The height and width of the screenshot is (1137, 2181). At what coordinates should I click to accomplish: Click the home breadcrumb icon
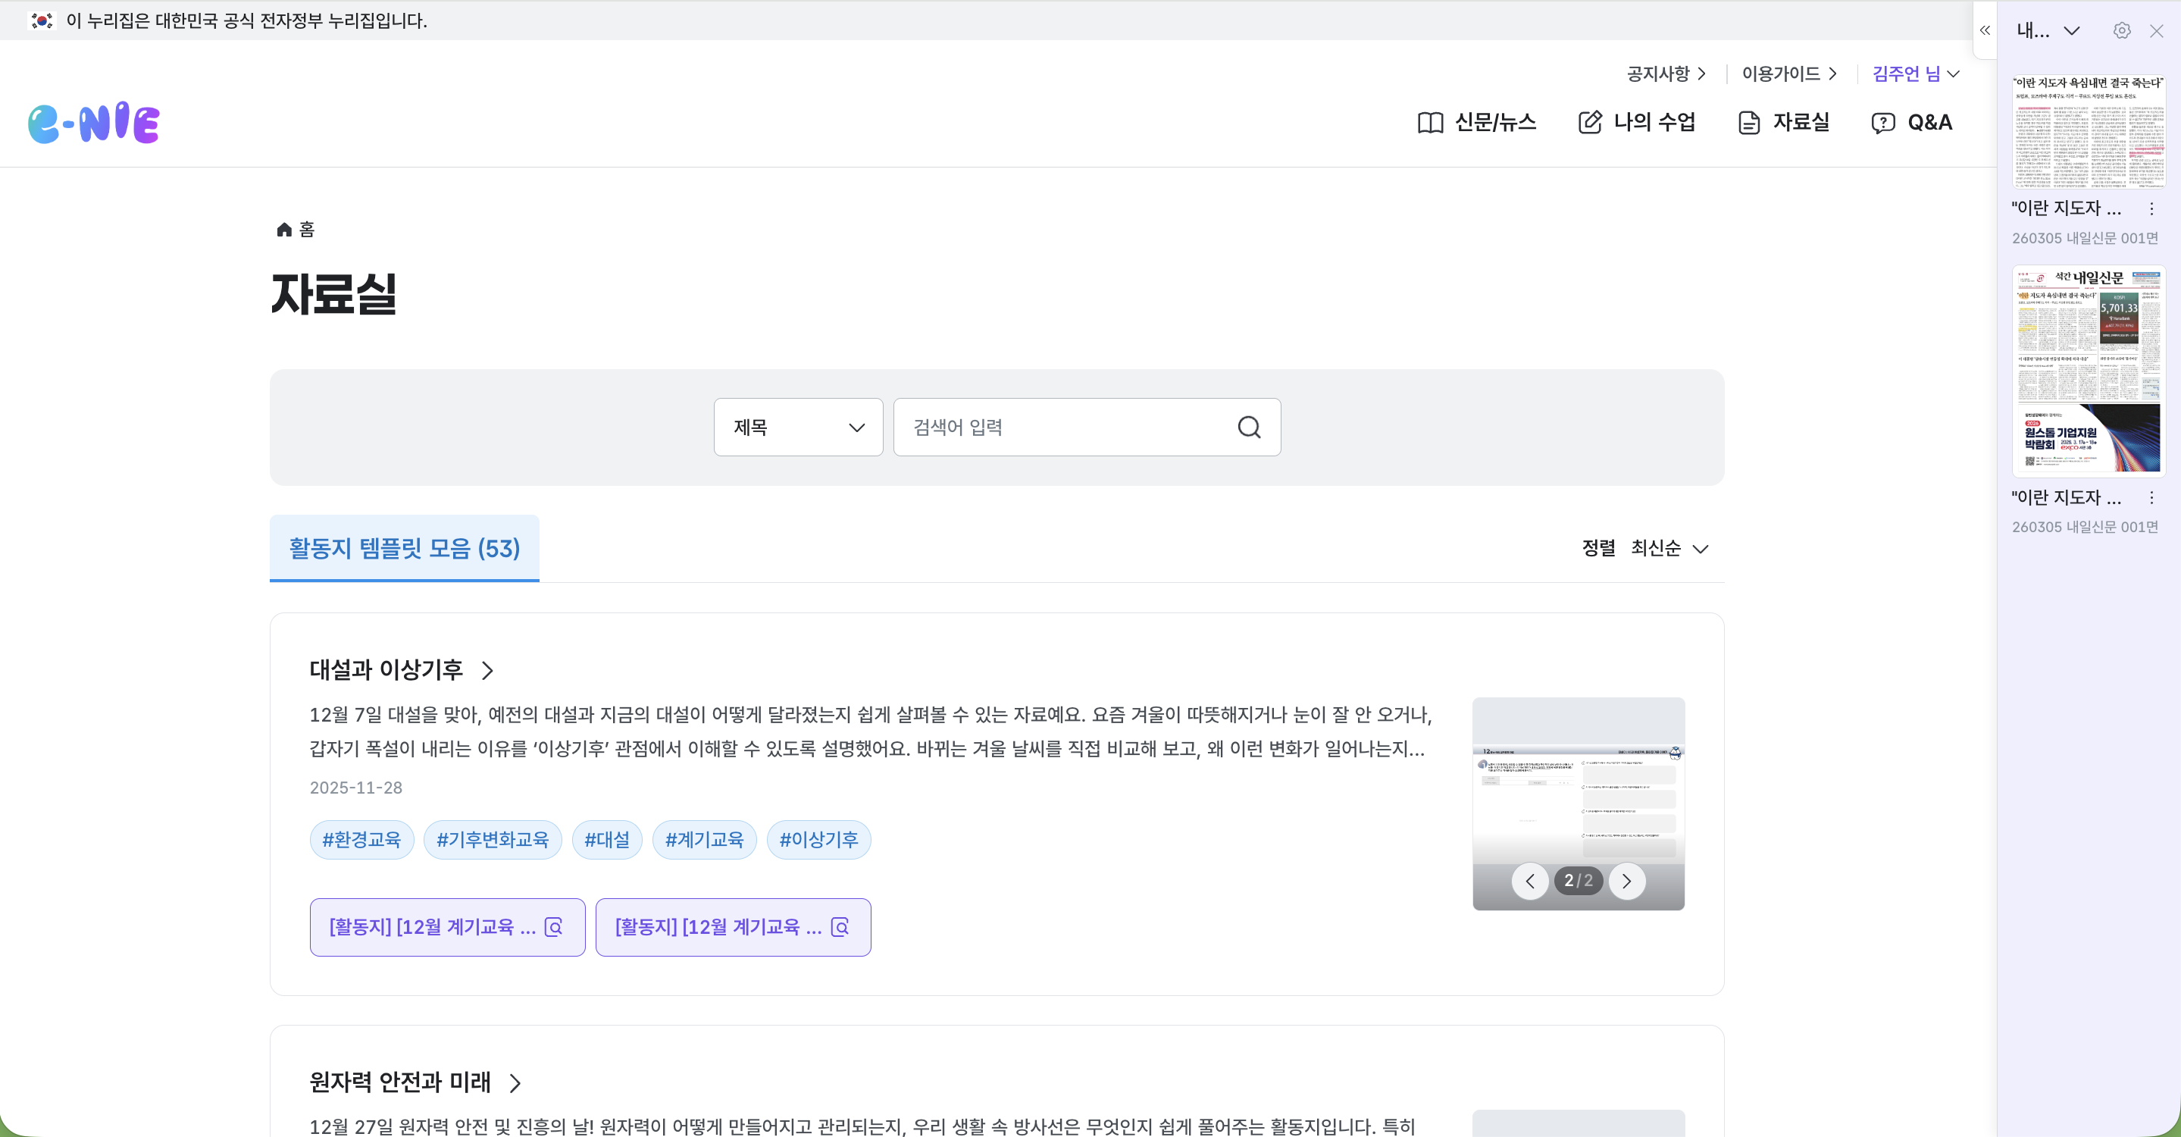pyautogui.click(x=284, y=230)
